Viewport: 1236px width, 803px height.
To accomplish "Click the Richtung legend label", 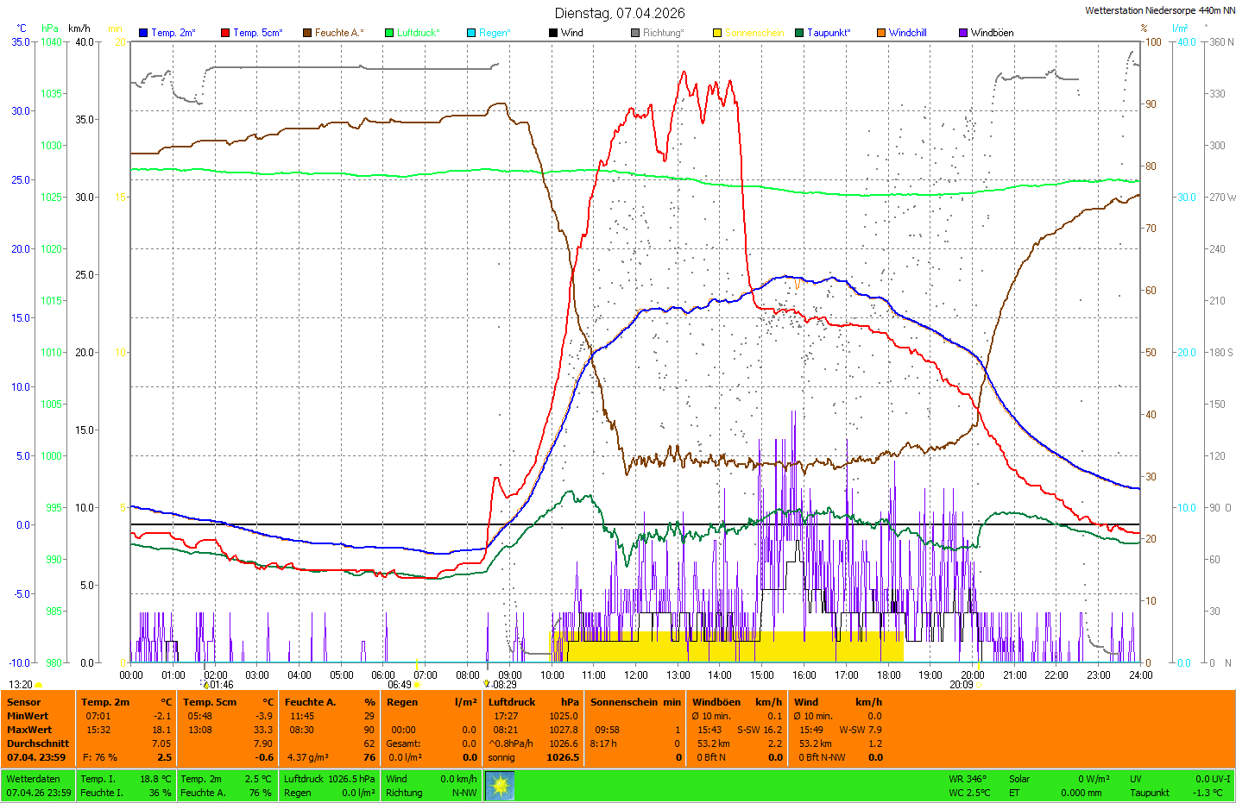I will point(663,33).
